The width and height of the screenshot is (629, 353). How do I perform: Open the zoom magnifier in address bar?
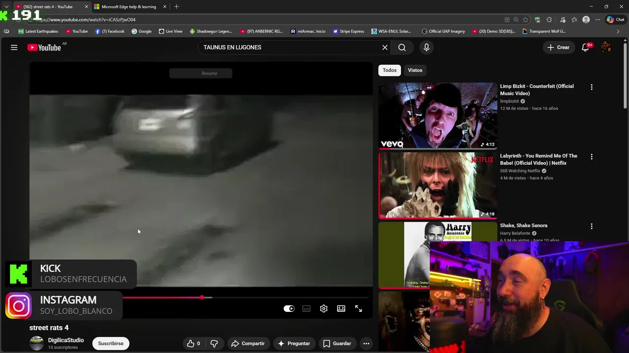[516, 20]
